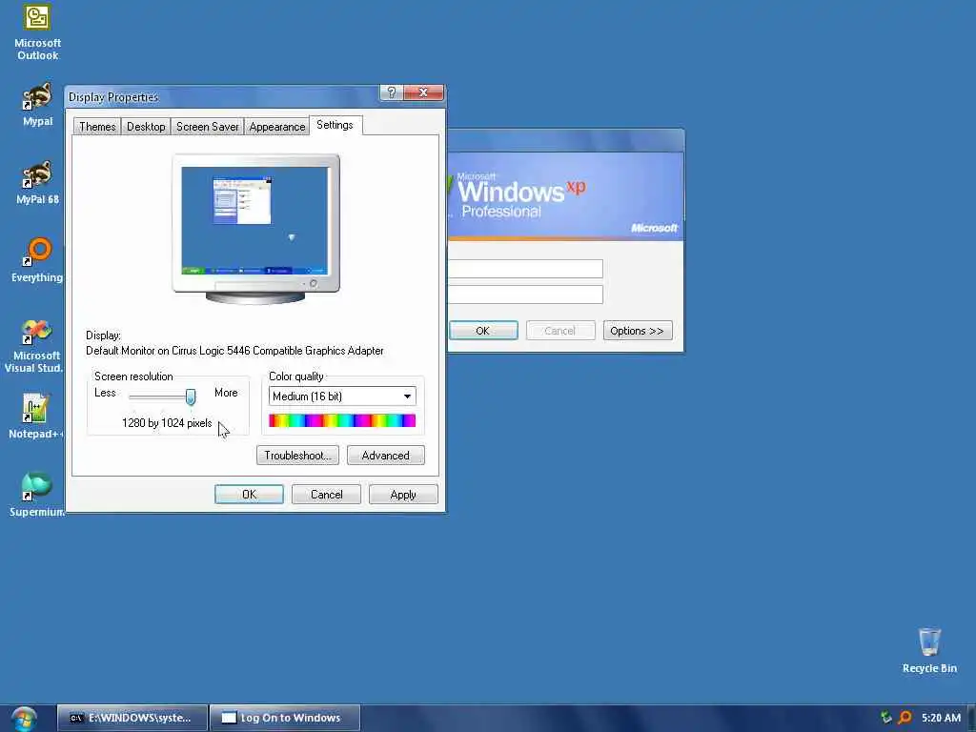Select the Settings tab
976x732 pixels.
335,125
